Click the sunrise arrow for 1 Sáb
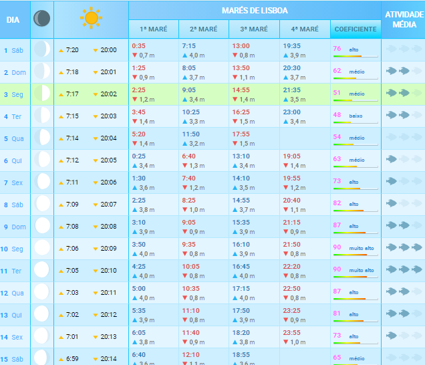The width and height of the screenshot is (425, 365). 61,50
